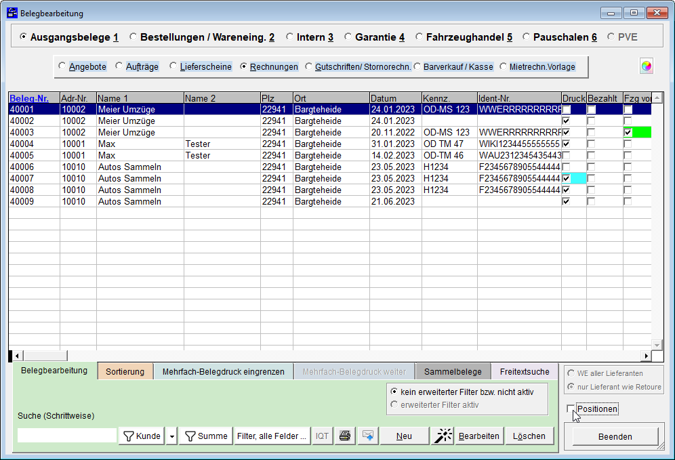Select kein erweiterter Filter option
This screenshot has width=675, height=460.
pos(394,392)
